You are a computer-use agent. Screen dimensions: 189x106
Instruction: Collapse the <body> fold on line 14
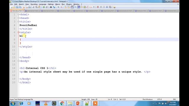(18, 61)
